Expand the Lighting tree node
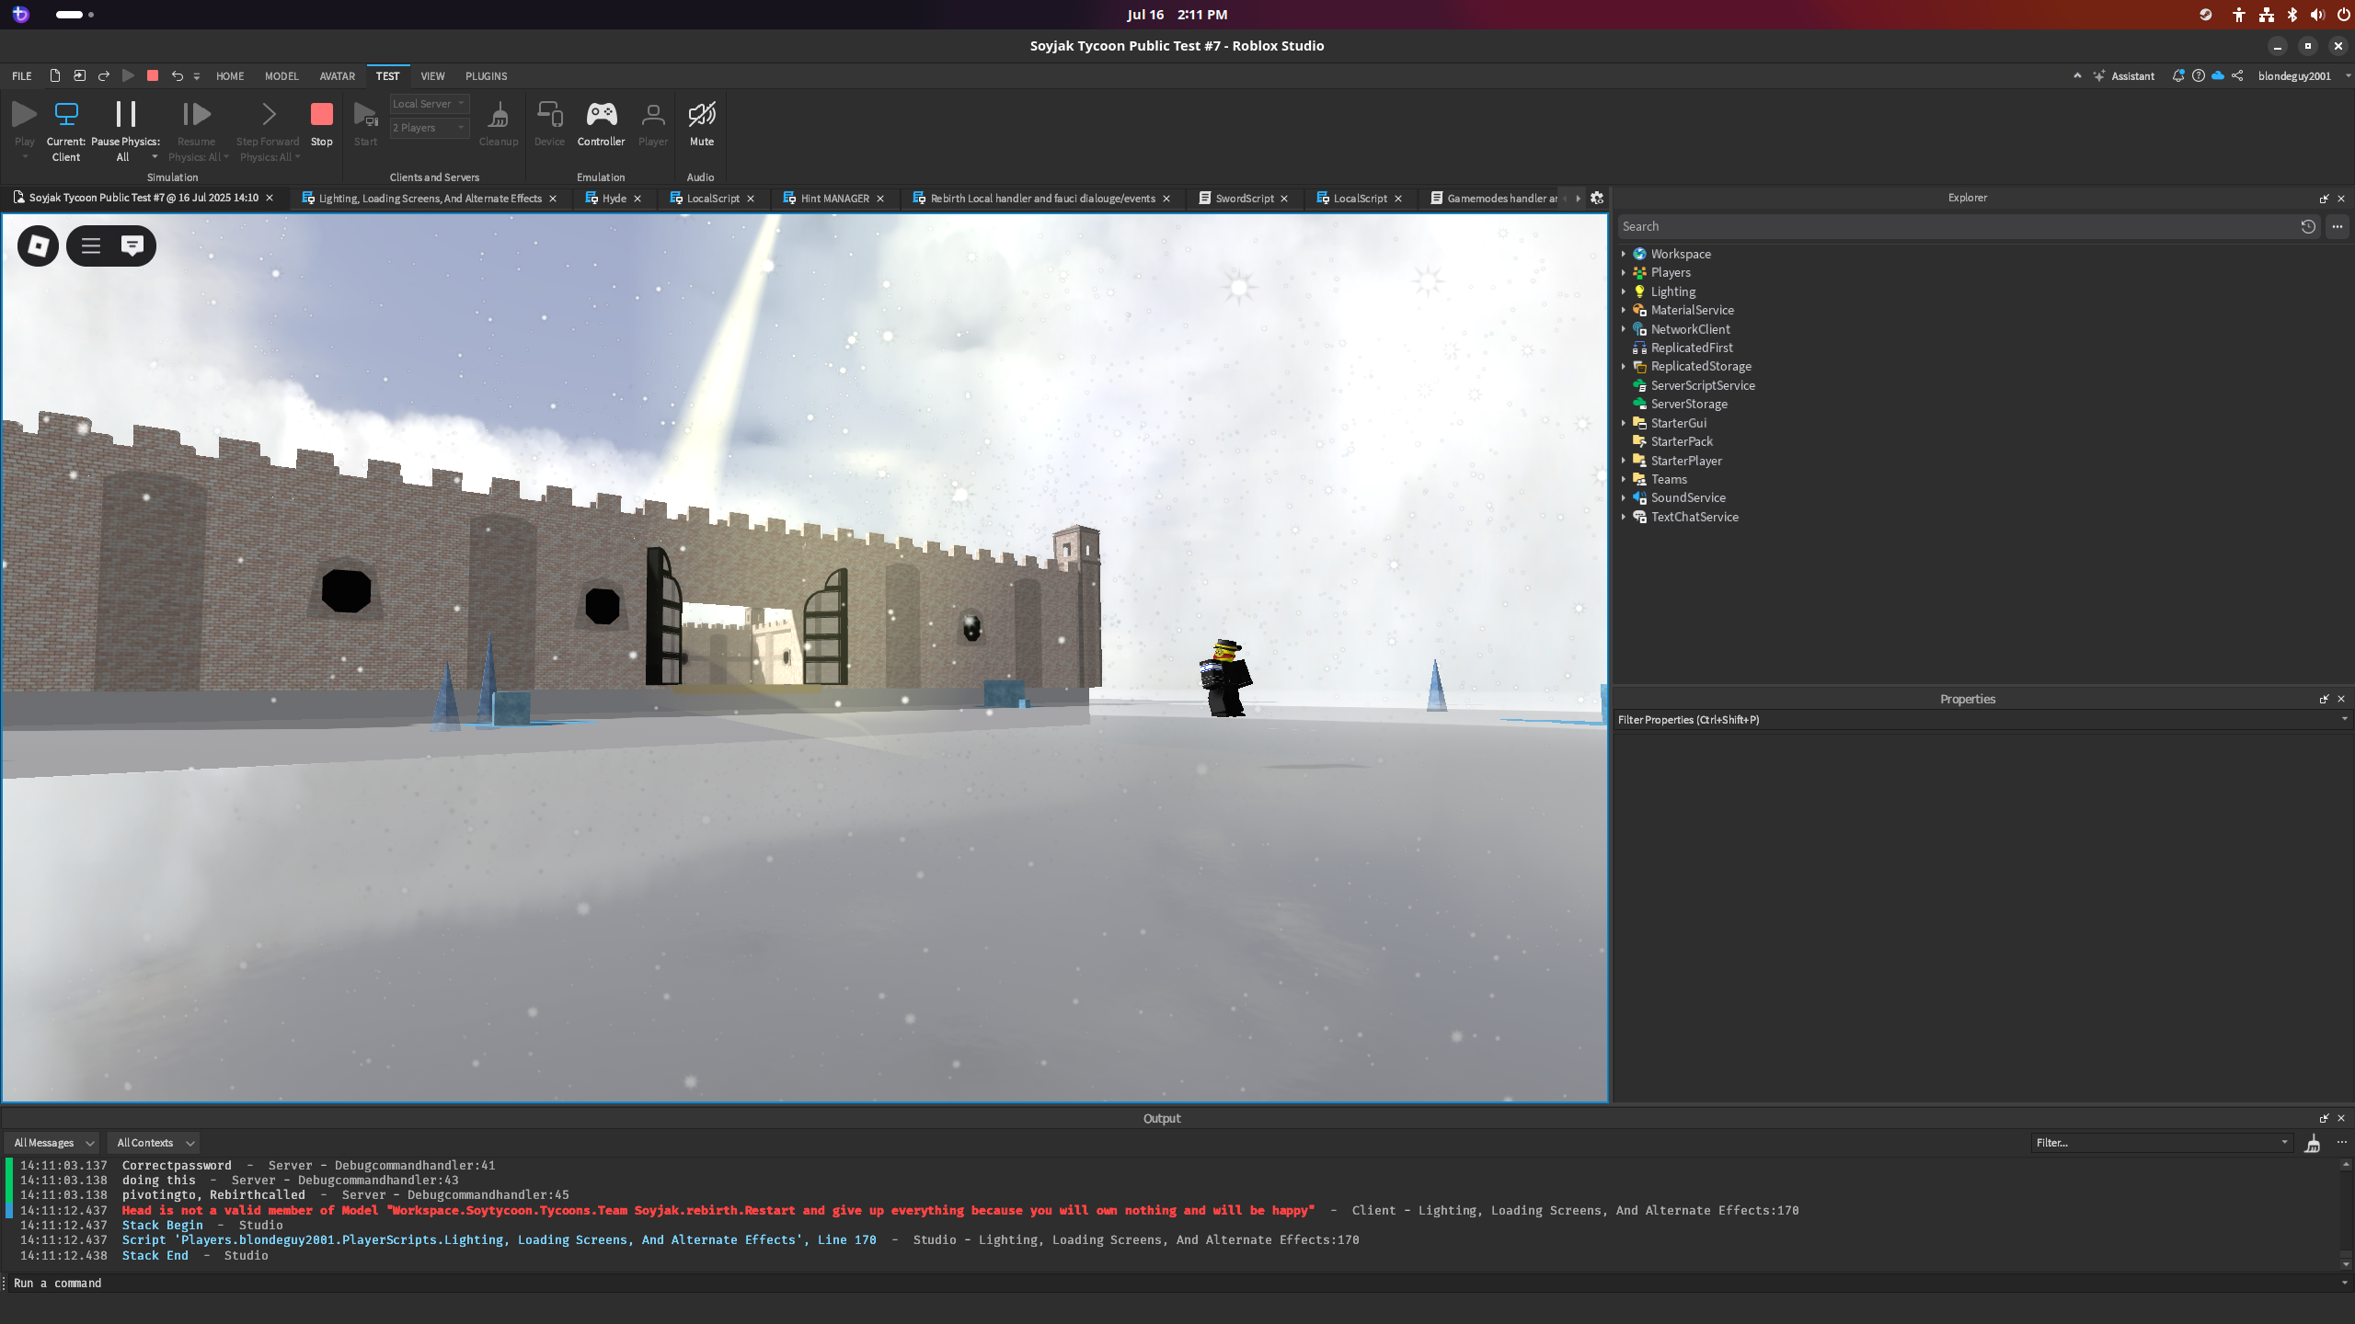 tap(1624, 291)
